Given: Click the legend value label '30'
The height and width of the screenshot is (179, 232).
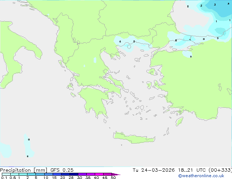Looking at the screenshot, I should (79, 178).
